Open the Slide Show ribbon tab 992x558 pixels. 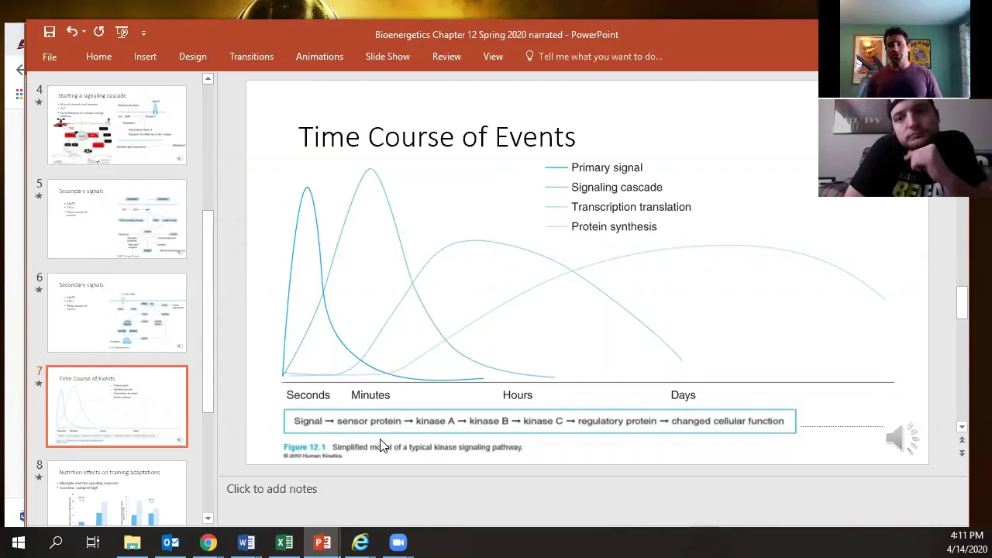pos(387,57)
